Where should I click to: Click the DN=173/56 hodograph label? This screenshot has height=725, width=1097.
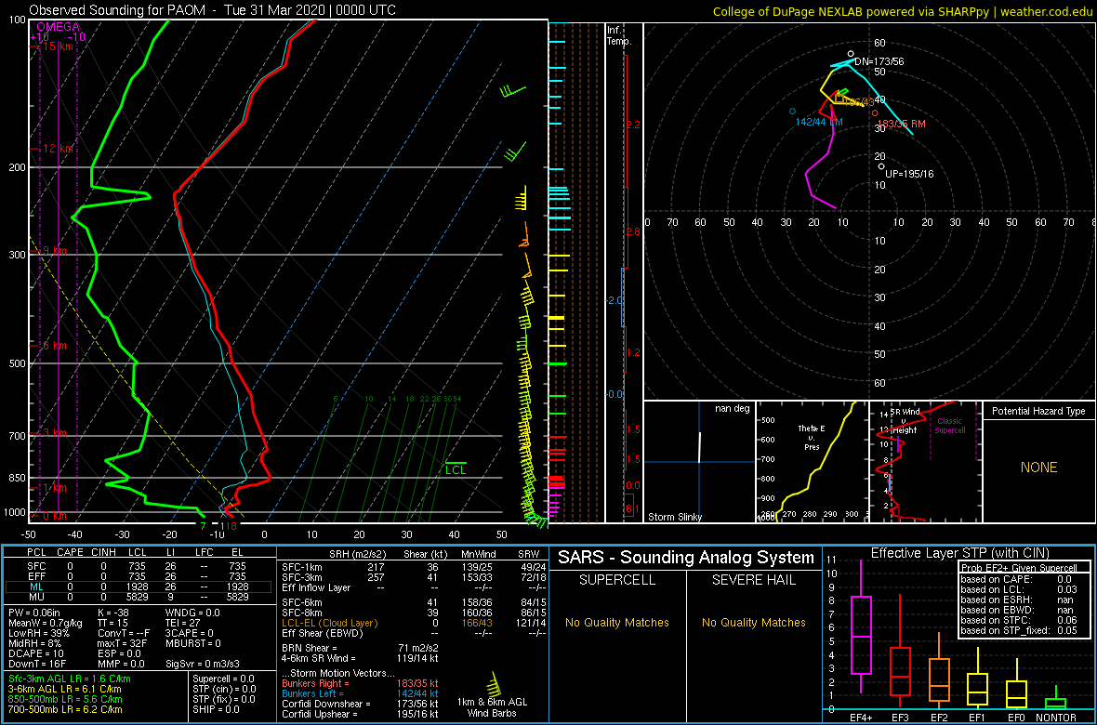click(879, 61)
